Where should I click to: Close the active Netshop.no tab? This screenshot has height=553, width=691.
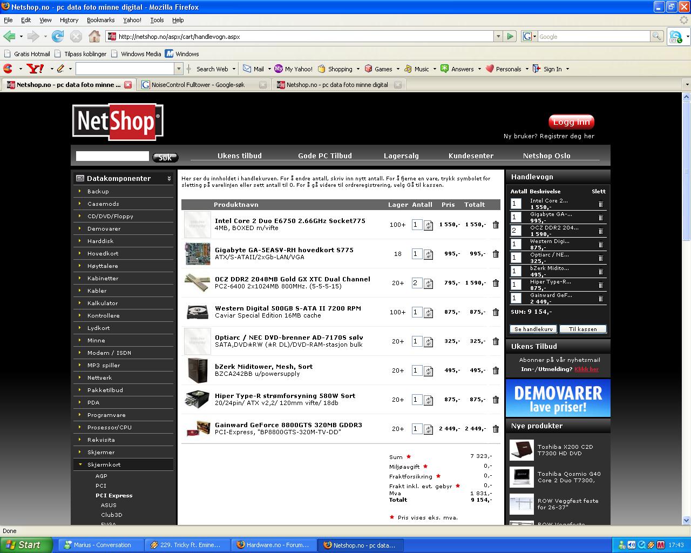[128, 85]
